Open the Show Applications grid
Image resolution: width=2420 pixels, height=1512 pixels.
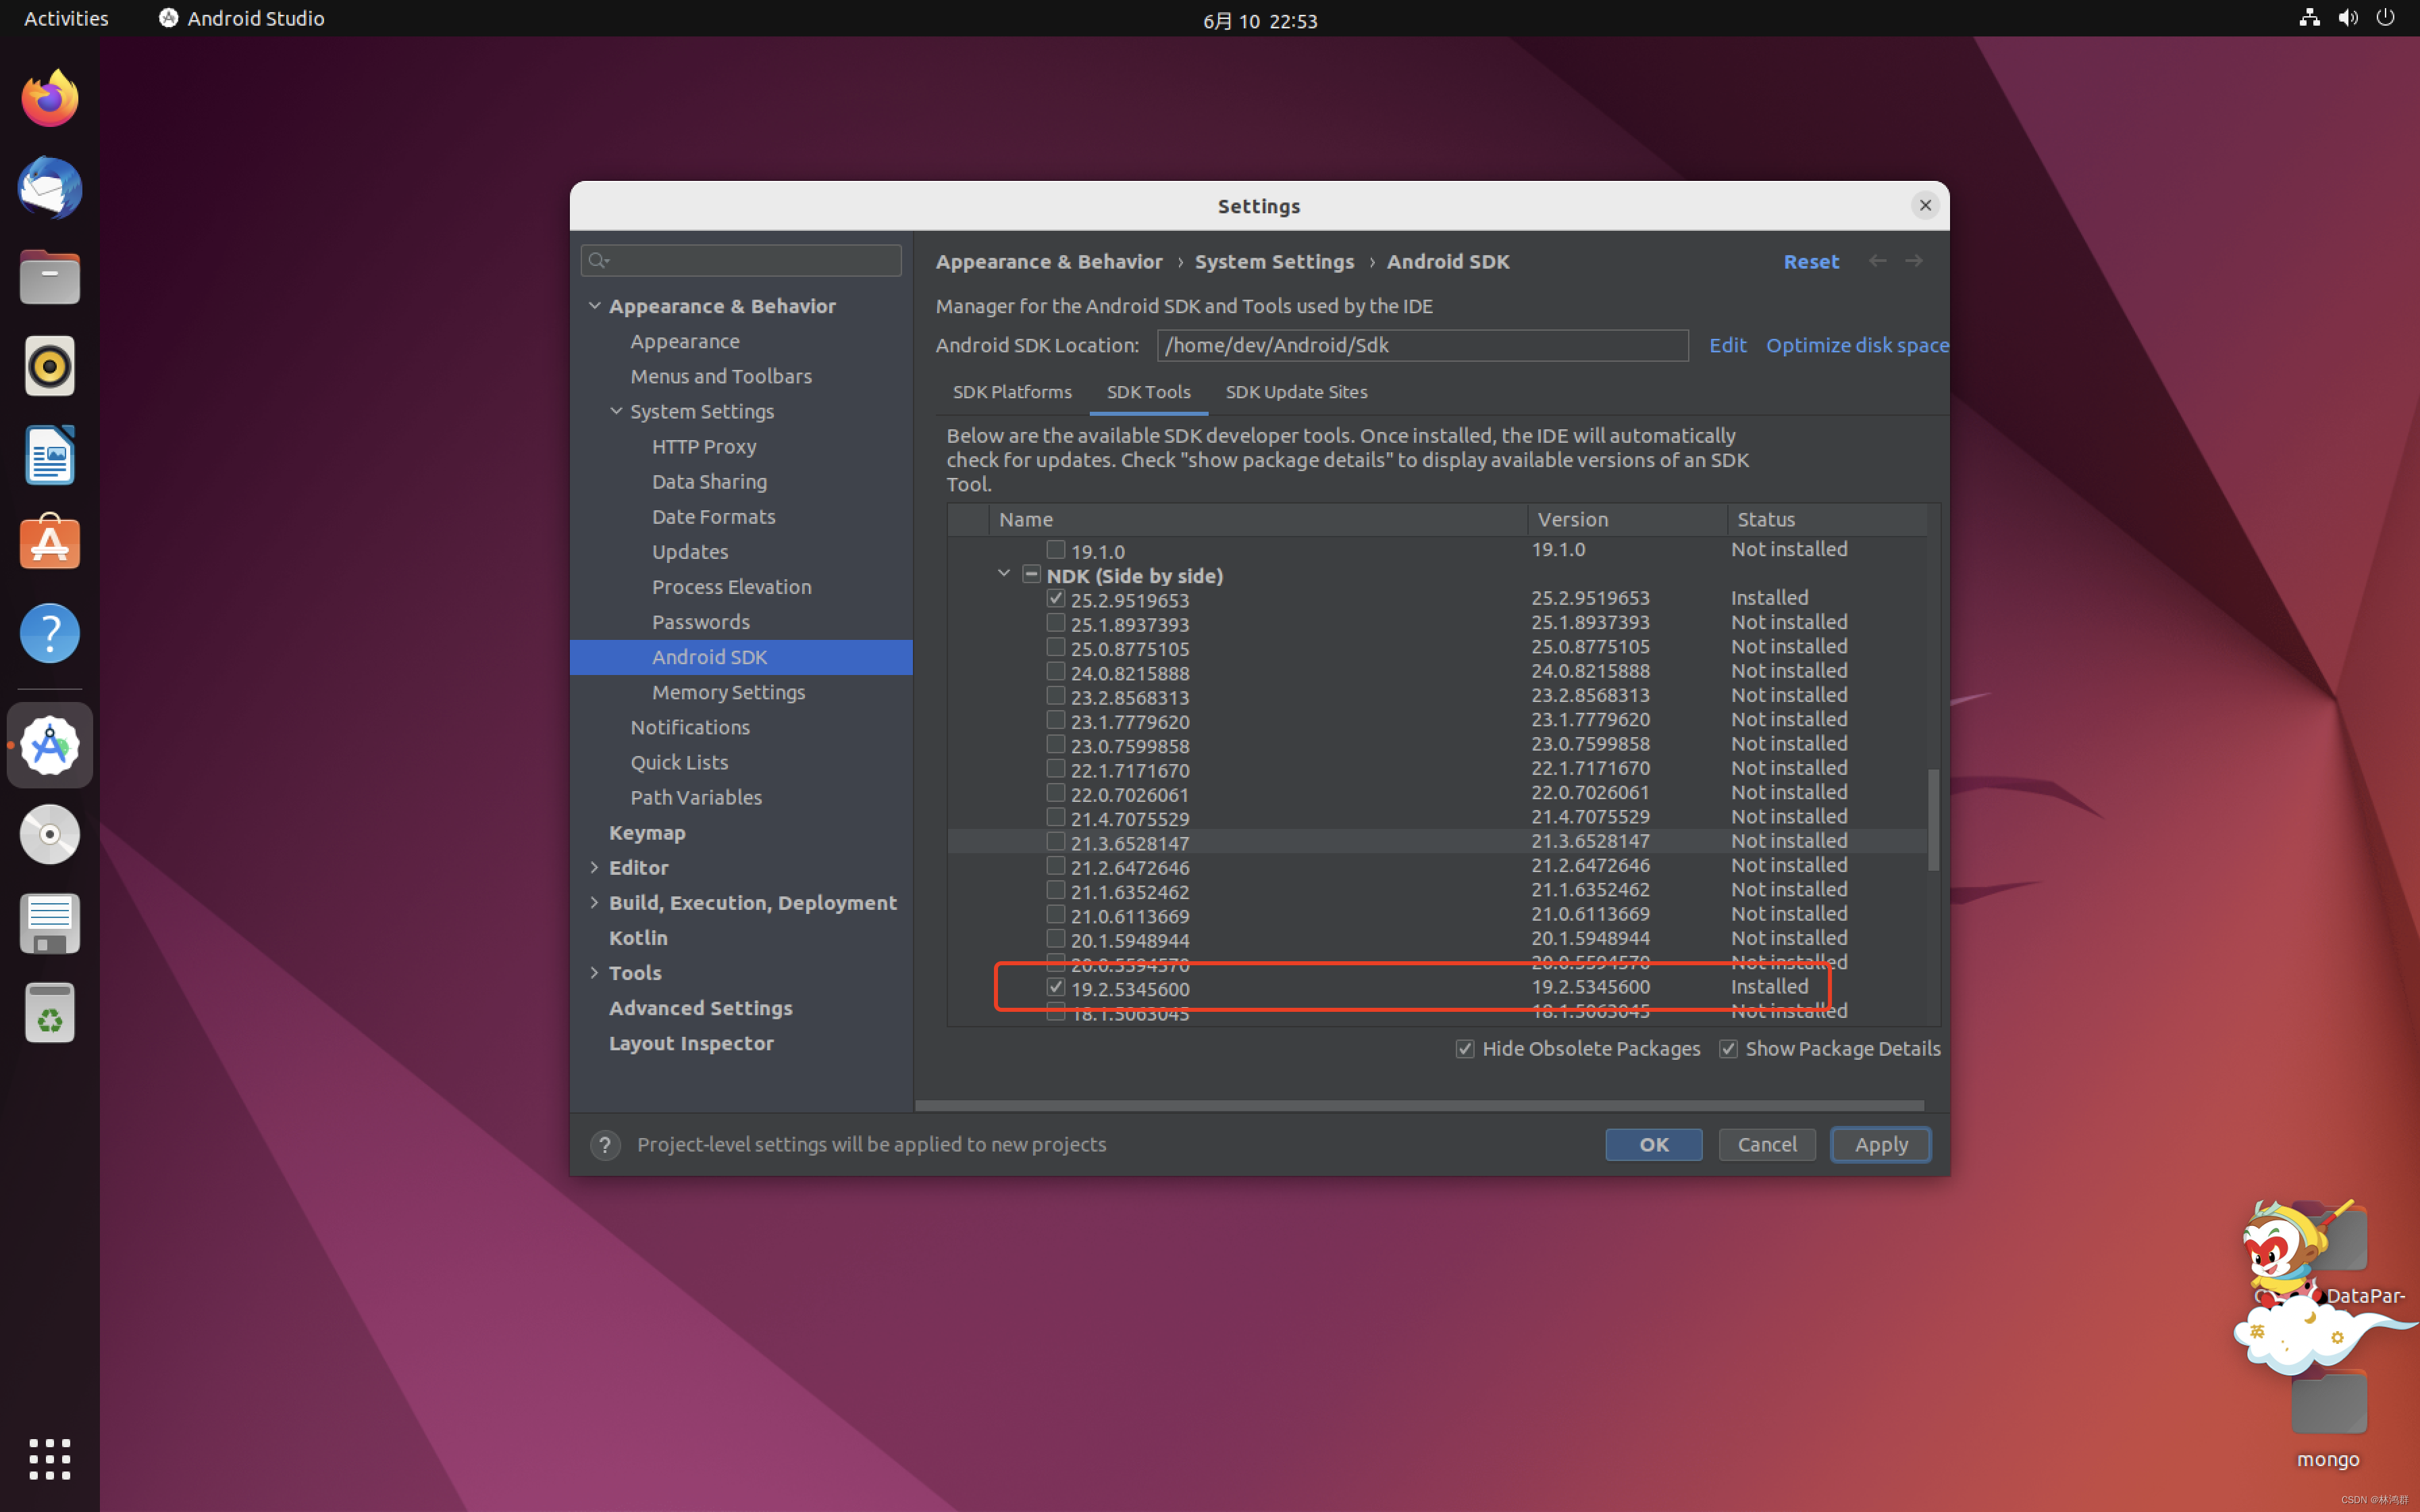coord(50,1458)
